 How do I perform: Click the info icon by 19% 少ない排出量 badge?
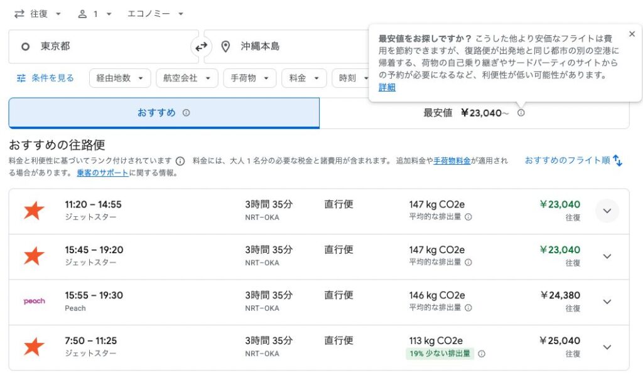pyautogui.click(x=480, y=354)
